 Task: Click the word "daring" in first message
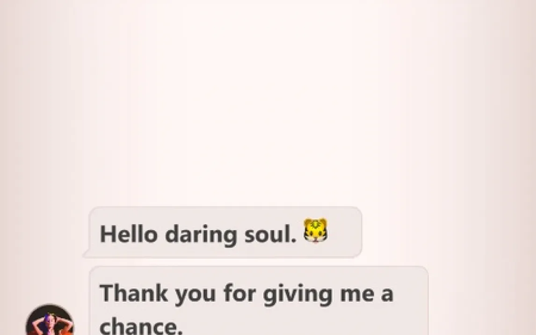tap(201, 235)
